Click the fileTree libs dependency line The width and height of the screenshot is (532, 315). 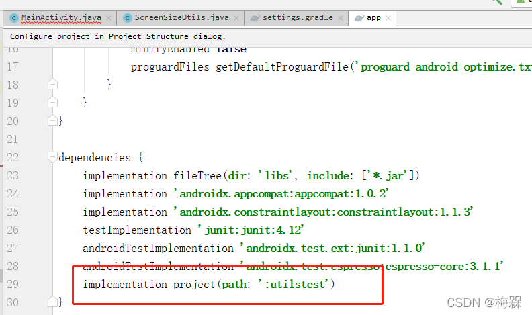(251, 176)
